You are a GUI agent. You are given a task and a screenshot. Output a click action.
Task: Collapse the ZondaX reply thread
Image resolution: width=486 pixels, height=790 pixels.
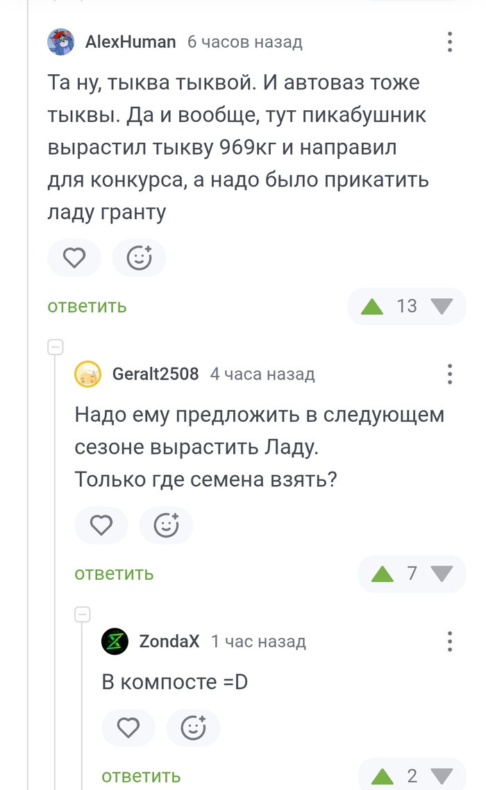[x=83, y=614]
